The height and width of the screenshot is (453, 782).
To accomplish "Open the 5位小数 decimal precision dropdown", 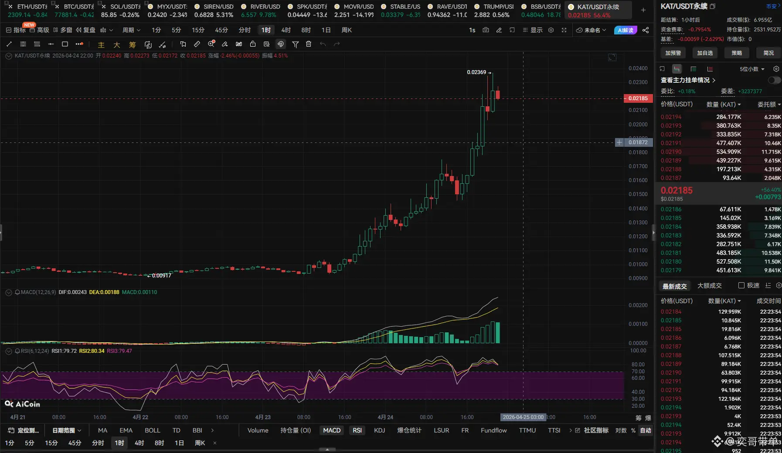I will (752, 69).
